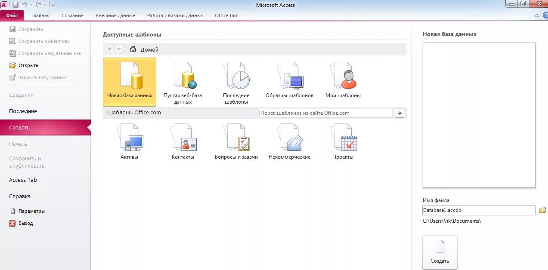Open Вопросы и задачи templates

point(236,141)
